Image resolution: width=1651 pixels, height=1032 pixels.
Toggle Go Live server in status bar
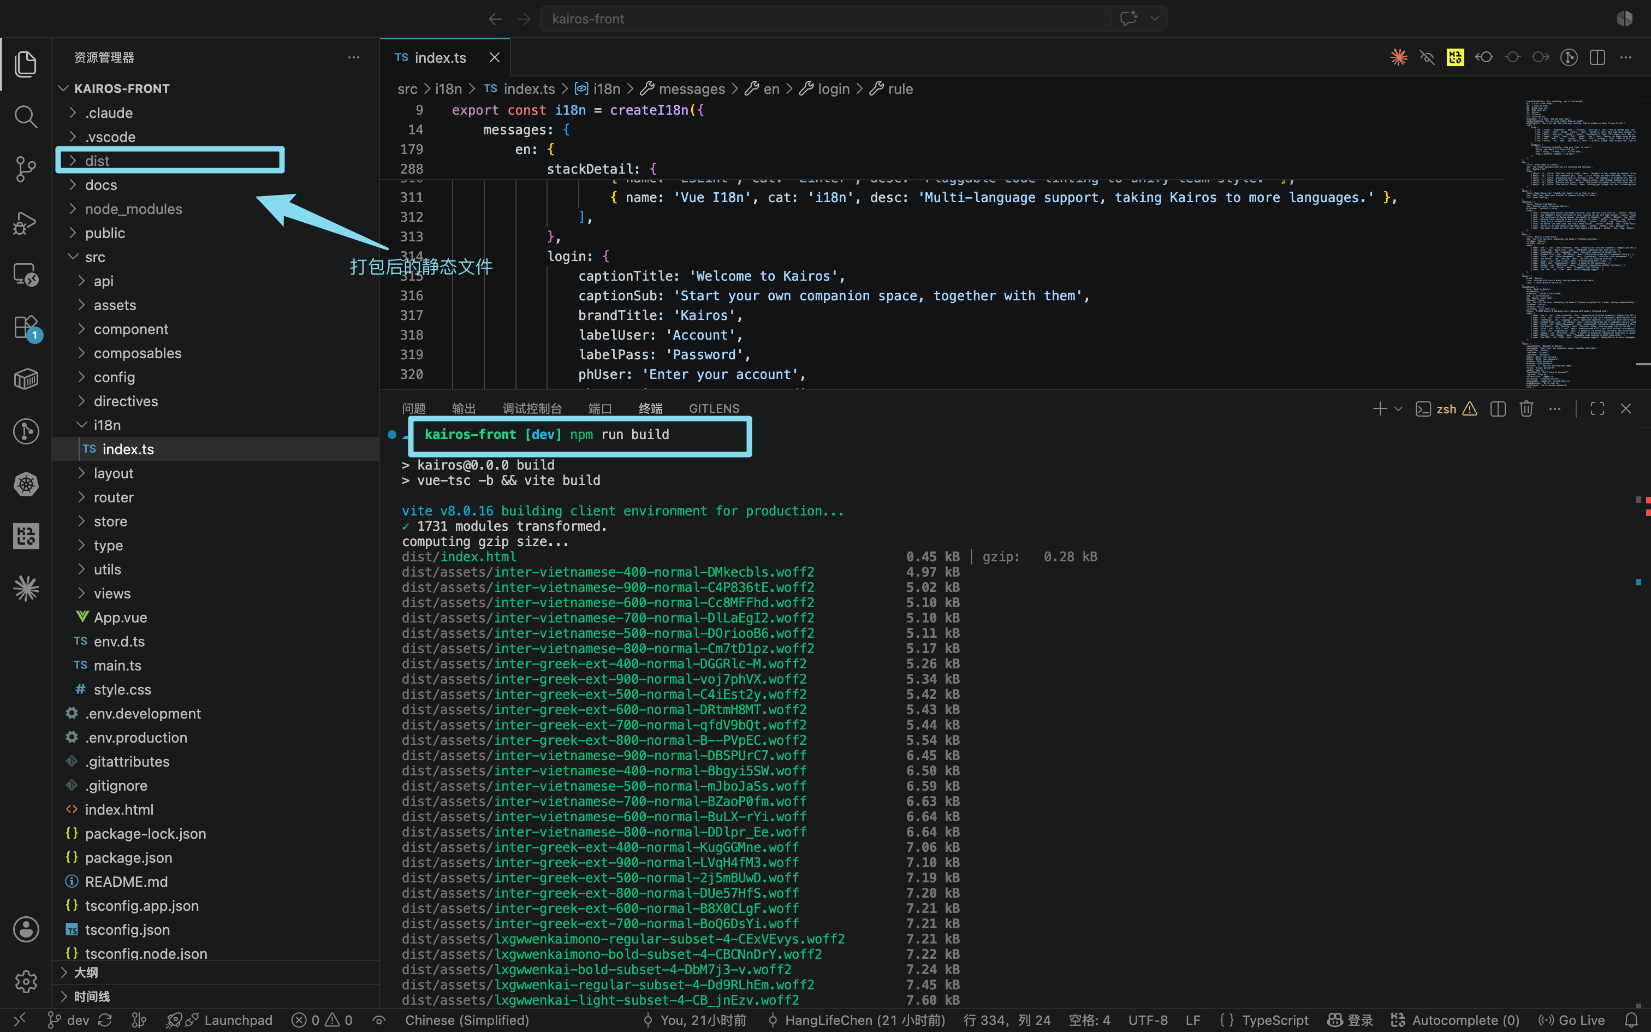click(x=1571, y=1020)
